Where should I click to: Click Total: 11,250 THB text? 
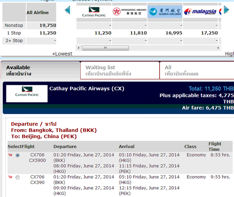tap(211, 89)
